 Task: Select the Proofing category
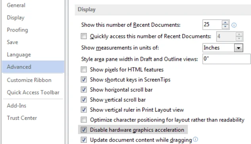coord(17,30)
